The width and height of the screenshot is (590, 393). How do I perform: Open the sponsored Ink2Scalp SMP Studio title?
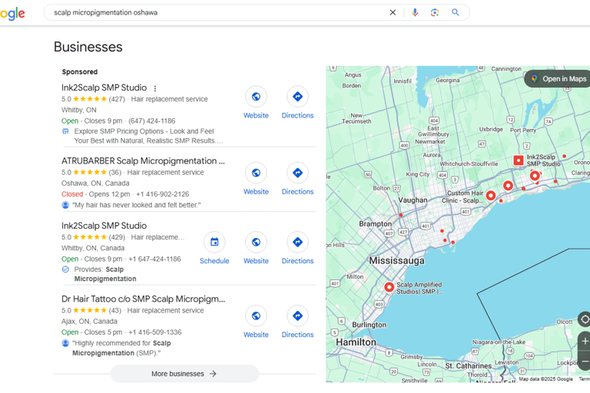tap(104, 88)
